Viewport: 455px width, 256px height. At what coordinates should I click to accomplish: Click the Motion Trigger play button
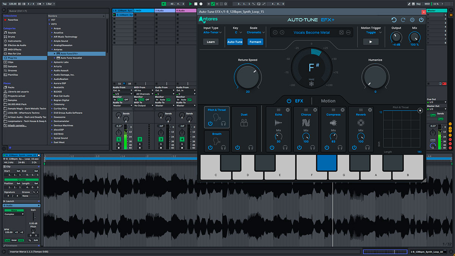[371, 42]
